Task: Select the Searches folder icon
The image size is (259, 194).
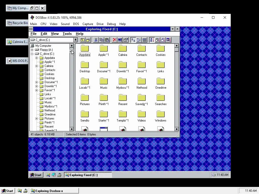Action: pyautogui.click(x=161, y=100)
